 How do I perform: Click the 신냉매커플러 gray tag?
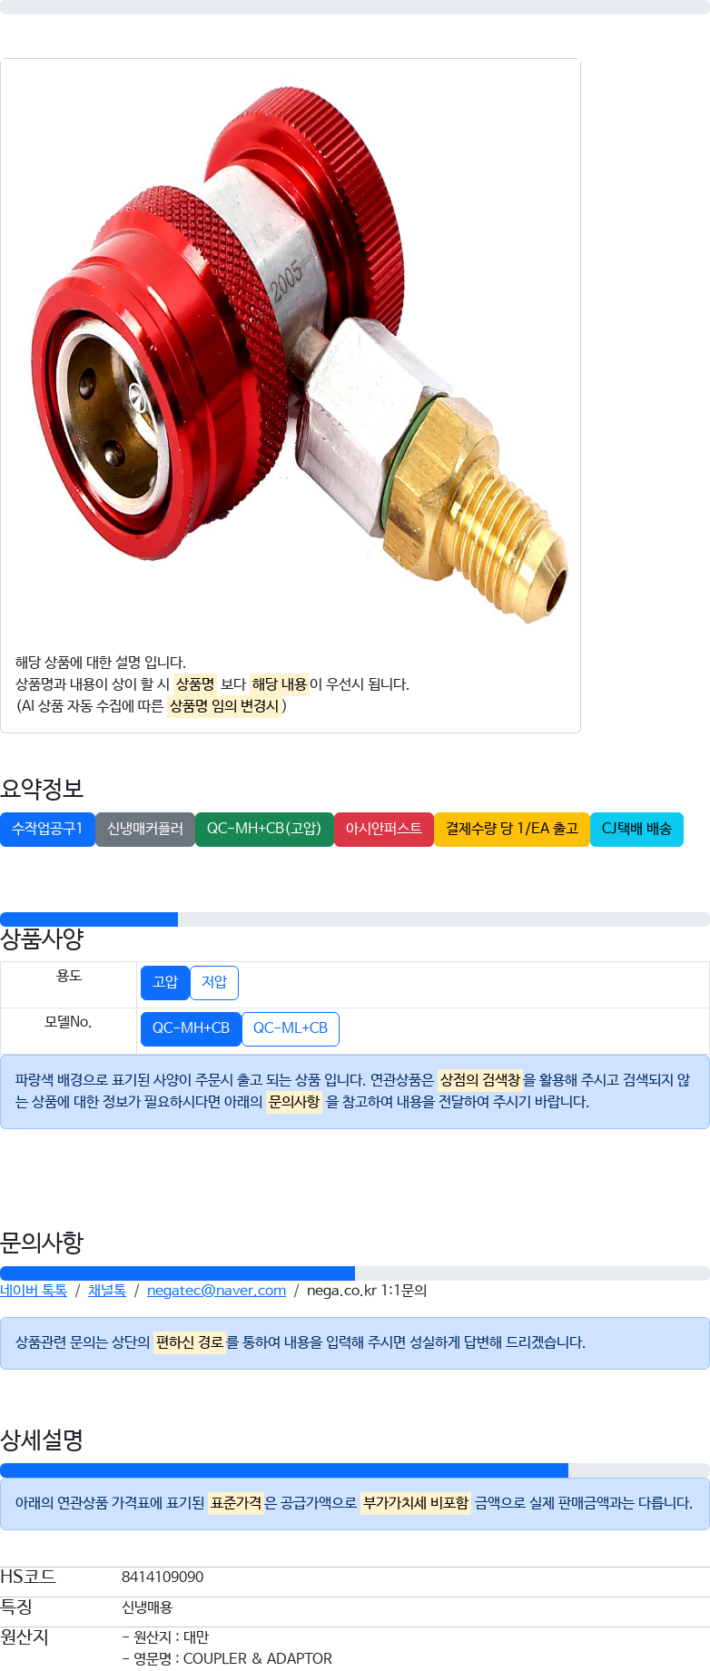tap(145, 829)
